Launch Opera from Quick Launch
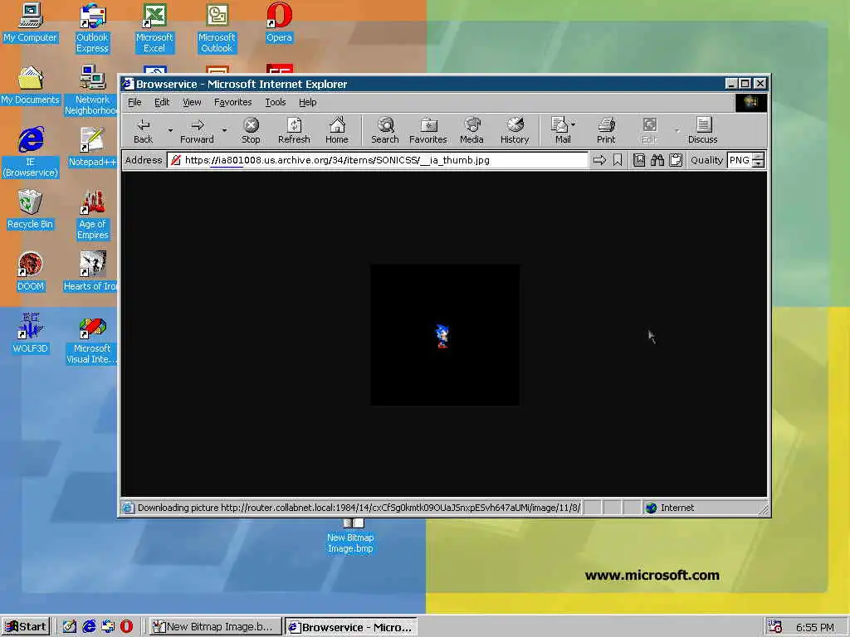 126,627
